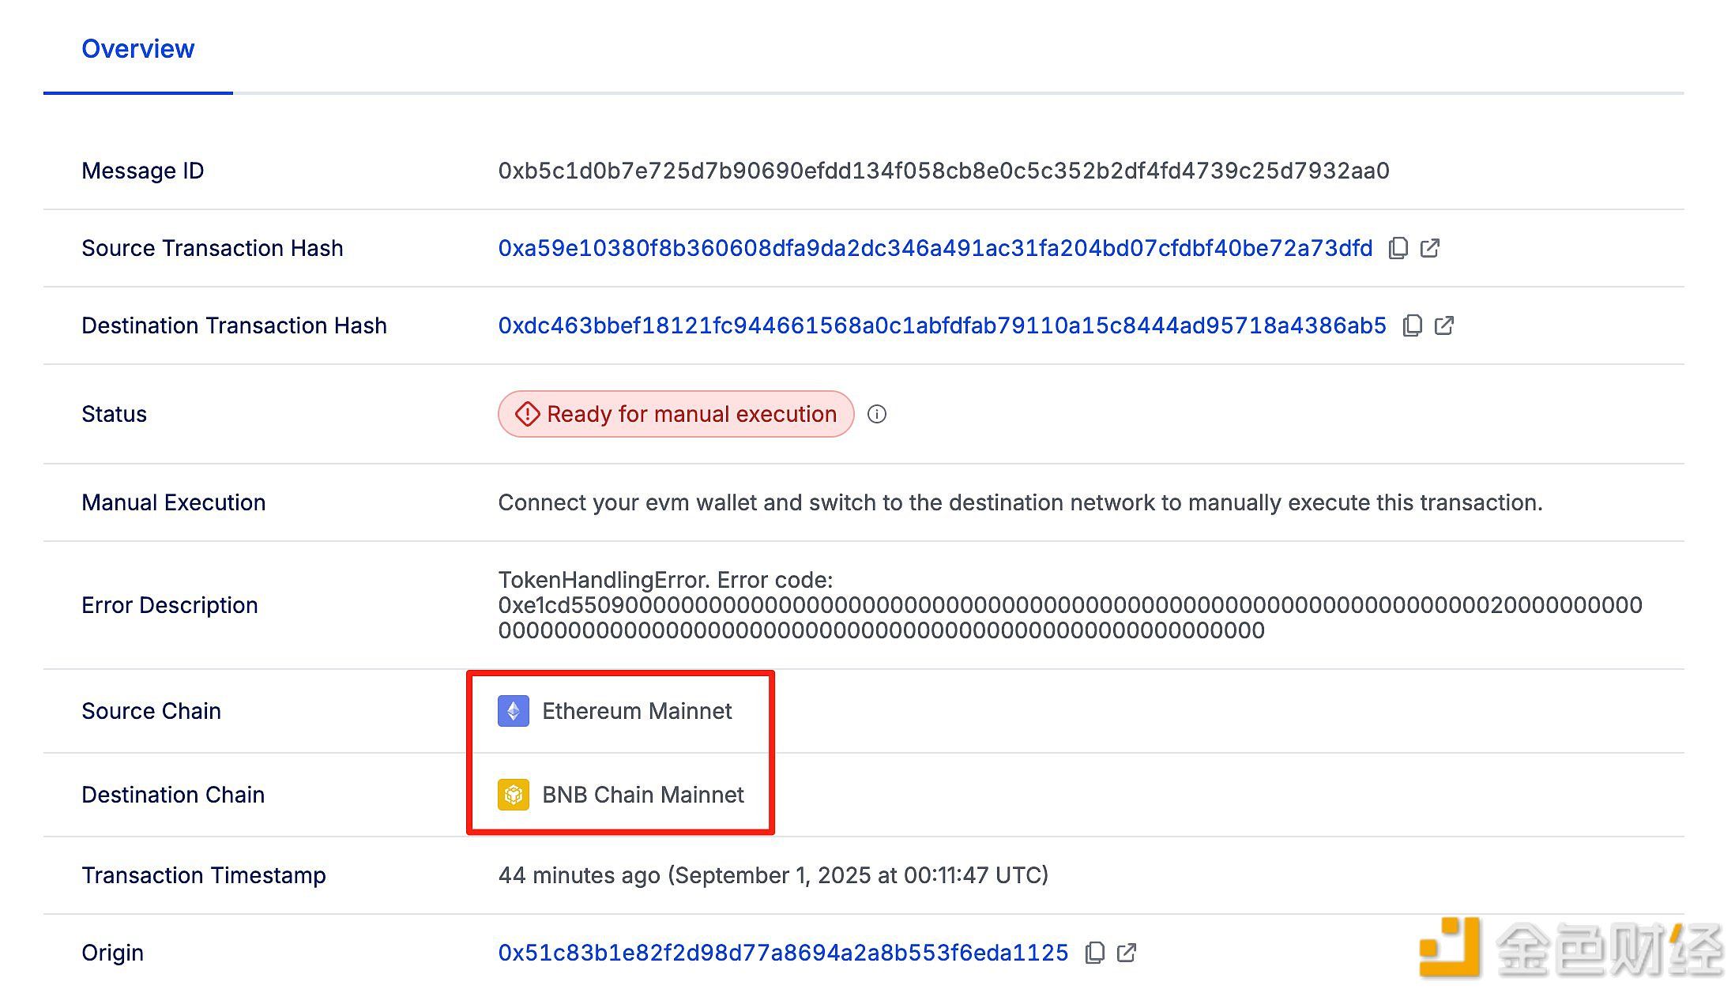Open the destination transaction hash link
Image resolution: width=1735 pixels, height=989 pixels.
coord(943,325)
